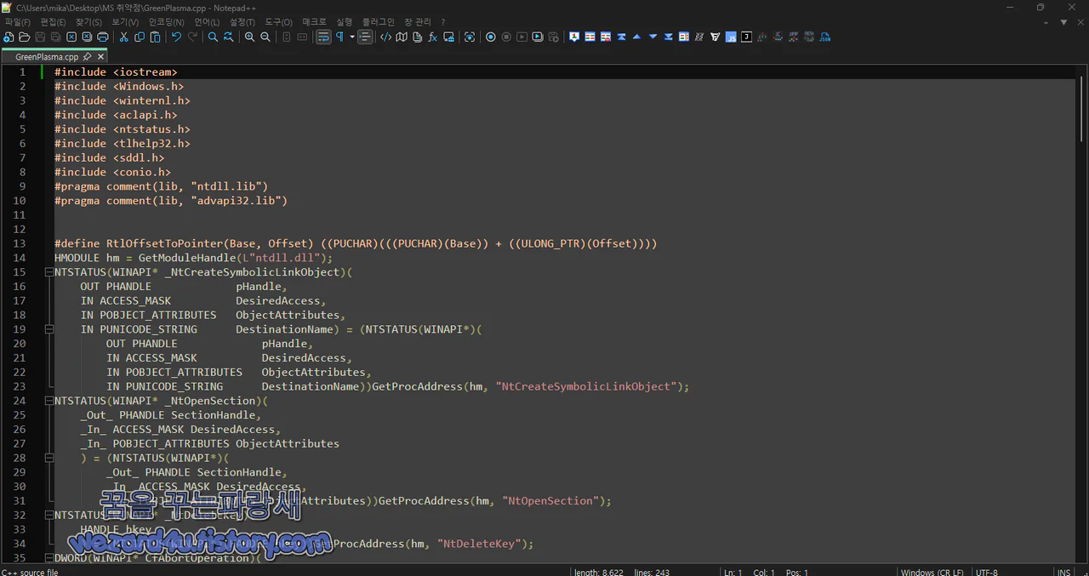Open the 언어(L) menu

coord(207,22)
